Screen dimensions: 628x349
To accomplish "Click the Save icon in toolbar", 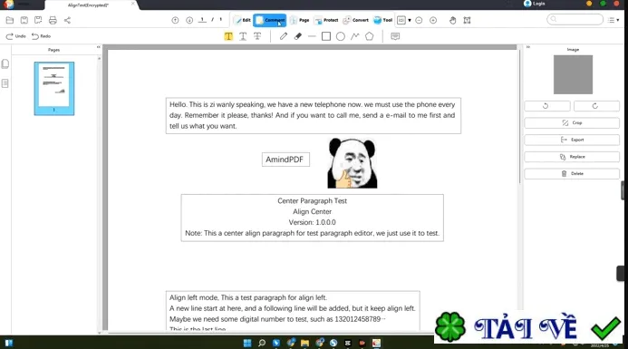I will [24, 20].
